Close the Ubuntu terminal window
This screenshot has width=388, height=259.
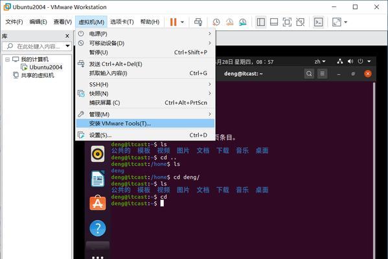(368, 74)
